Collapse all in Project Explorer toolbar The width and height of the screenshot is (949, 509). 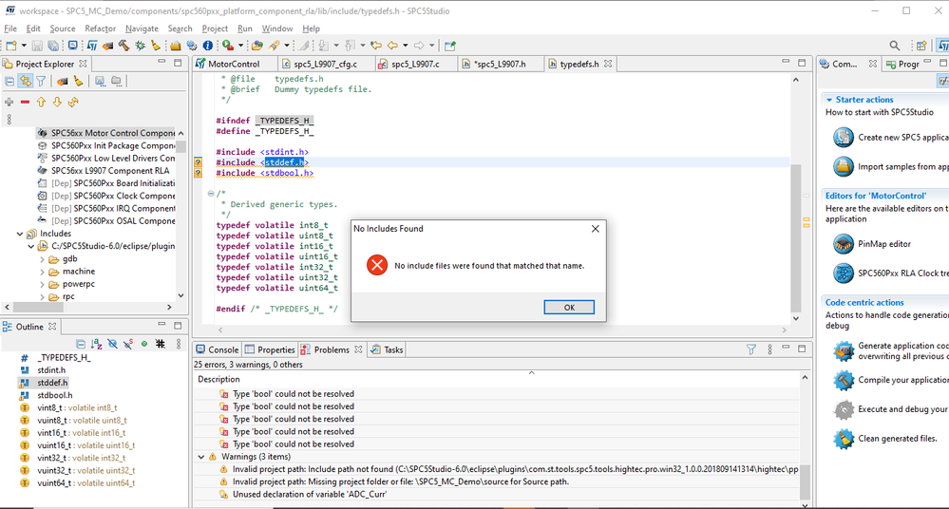pos(9,81)
